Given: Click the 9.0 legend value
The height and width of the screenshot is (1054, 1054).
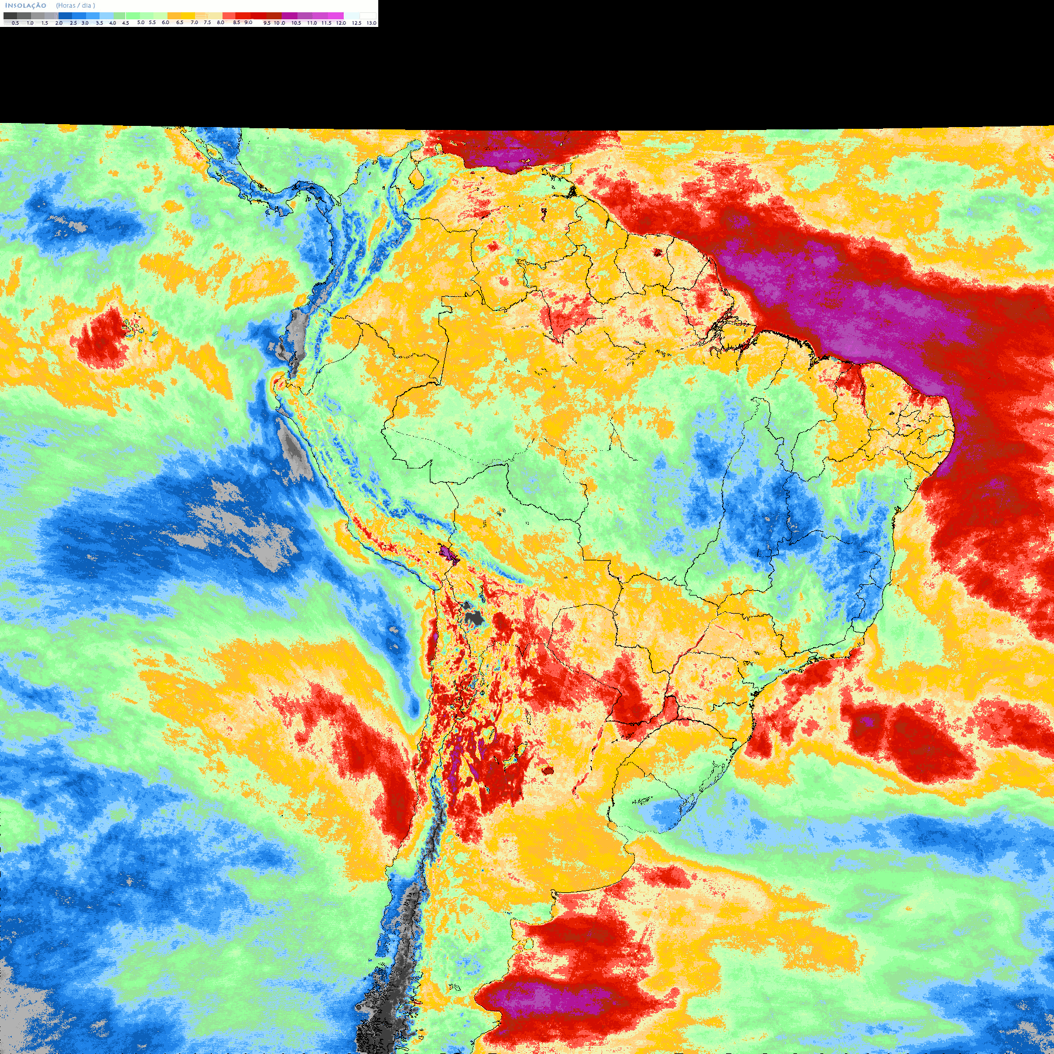Looking at the screenshot, I should (248, 22).
